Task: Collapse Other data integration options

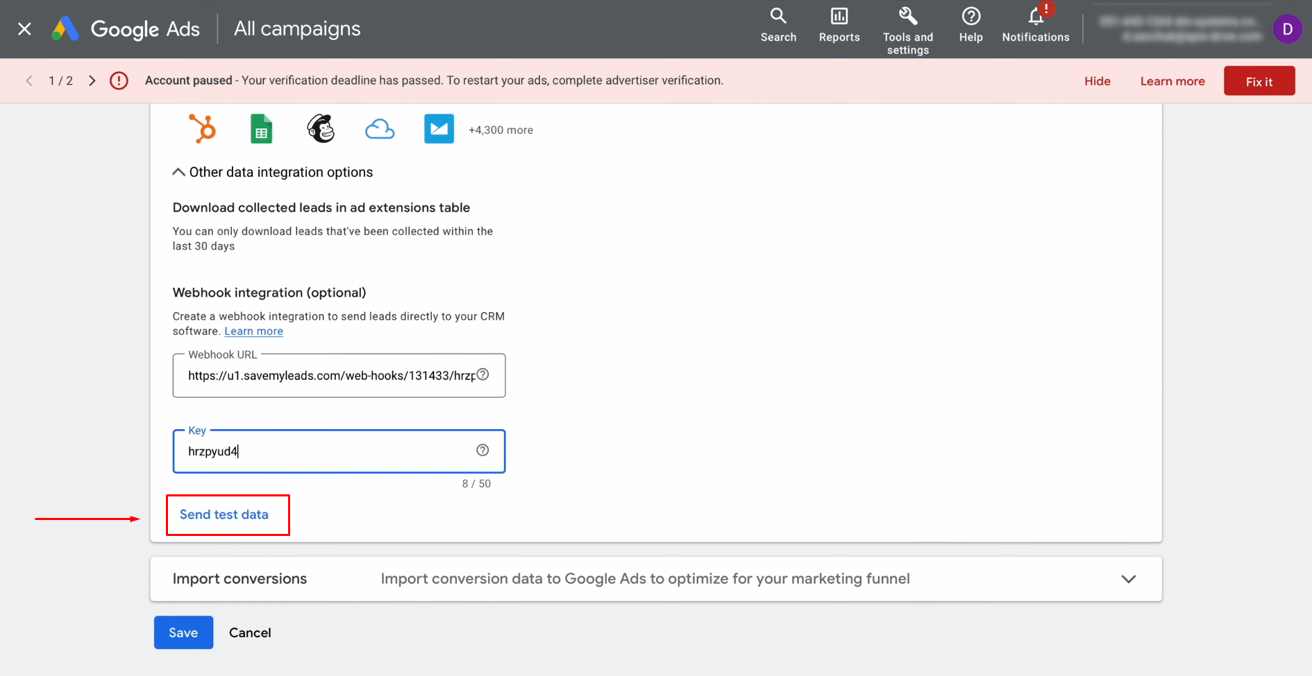Action: coord(272,172)
